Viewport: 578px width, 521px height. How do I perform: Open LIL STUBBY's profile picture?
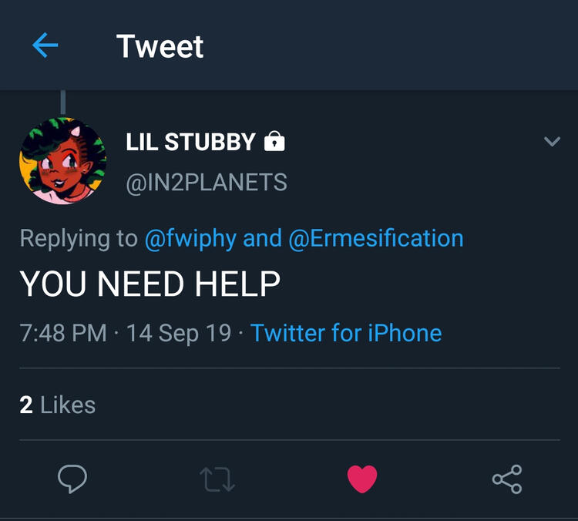[62, 160]
